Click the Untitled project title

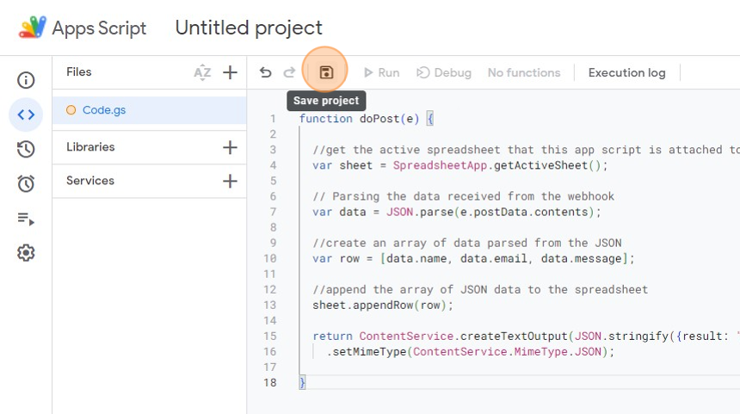249,28
